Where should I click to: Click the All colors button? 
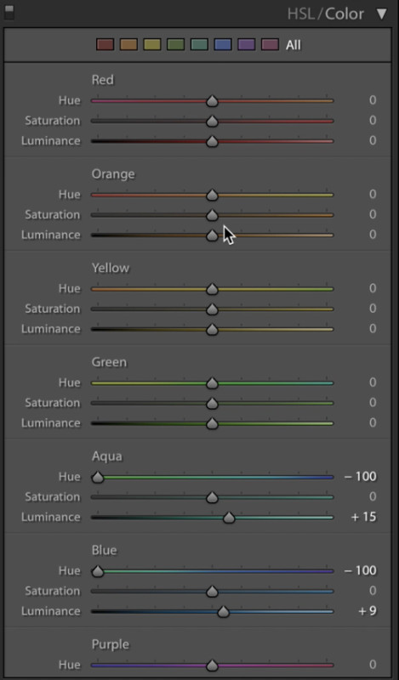[x=293, y=45]
